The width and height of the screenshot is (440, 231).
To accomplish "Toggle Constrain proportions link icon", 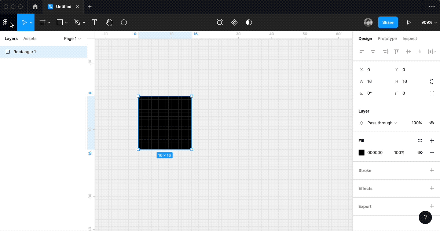I will [x=432, y=81].
